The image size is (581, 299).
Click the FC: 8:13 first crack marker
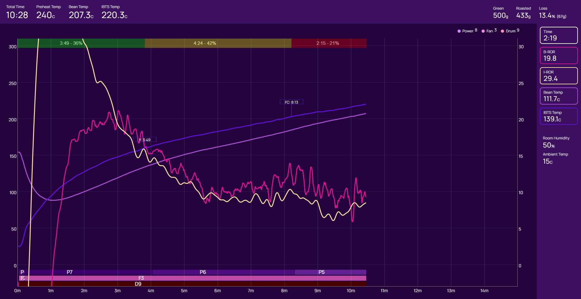click(291, 102)
